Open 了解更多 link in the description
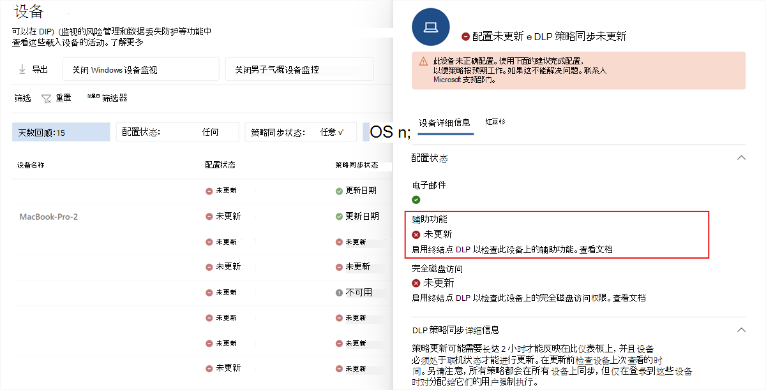766x390 pixels. 127,42
